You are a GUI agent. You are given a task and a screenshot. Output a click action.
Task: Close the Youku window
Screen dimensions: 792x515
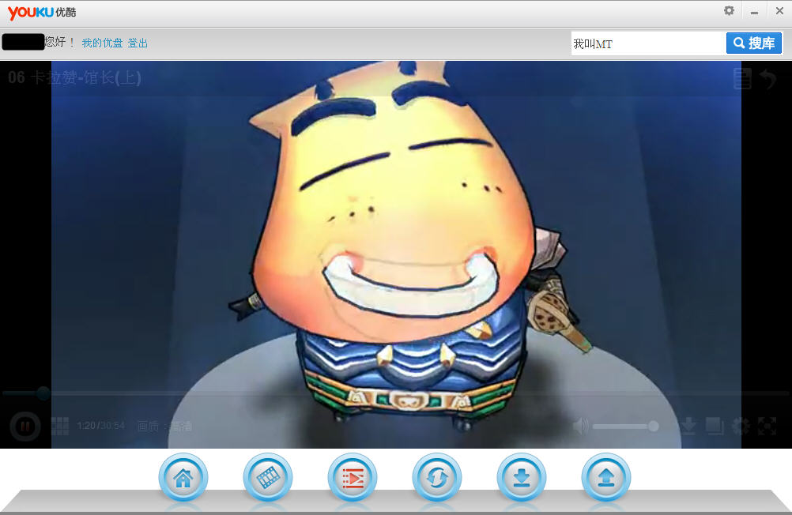click(x=779, y=11)
